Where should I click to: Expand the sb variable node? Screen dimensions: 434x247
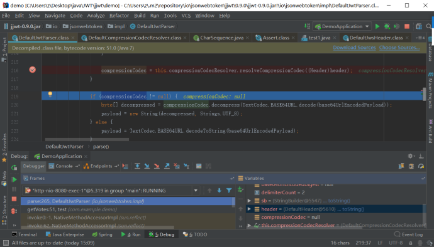point(249,201)
